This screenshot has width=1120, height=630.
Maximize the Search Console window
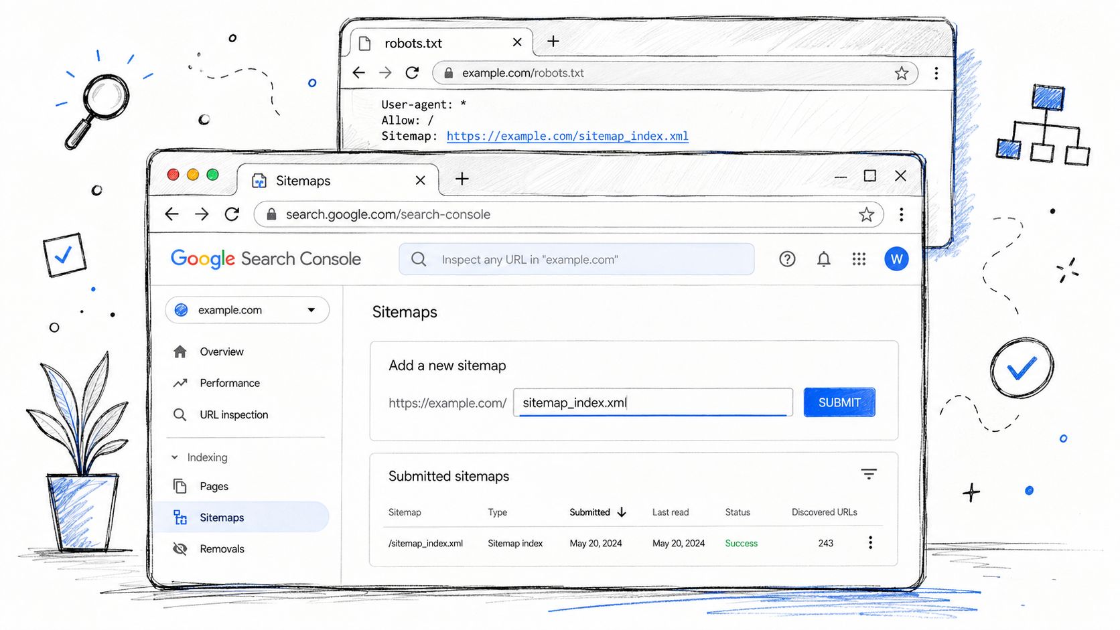pos(869,175)
